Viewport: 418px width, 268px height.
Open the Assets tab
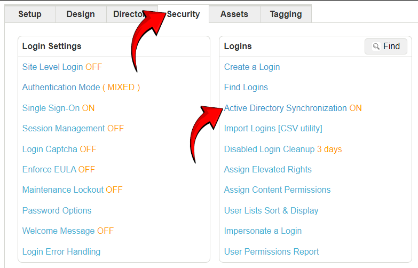click(x=234, y=14)
